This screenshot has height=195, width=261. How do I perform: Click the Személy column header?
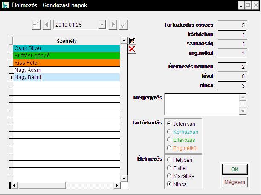pos(66,41)
